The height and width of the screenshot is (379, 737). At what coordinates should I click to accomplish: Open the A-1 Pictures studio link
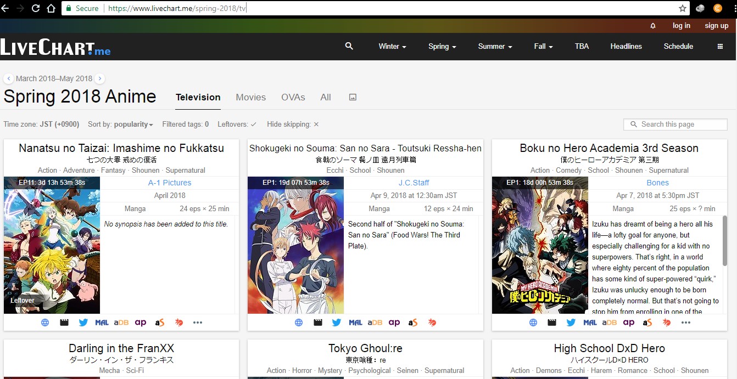click(x=170, y=183)
